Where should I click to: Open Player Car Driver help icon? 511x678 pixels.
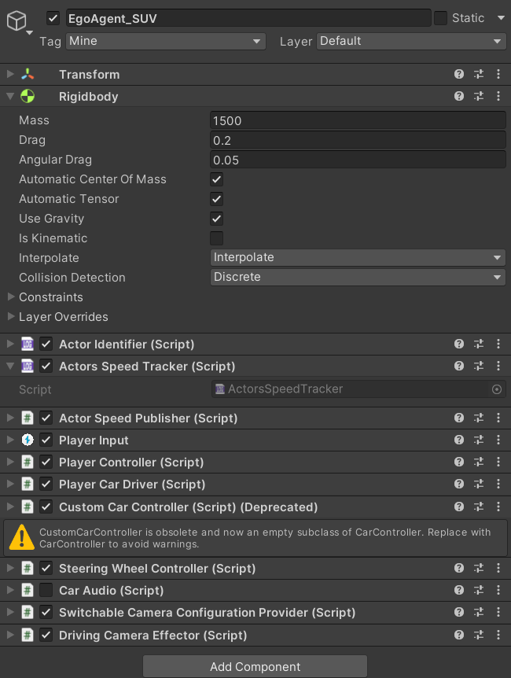point(459,484)
